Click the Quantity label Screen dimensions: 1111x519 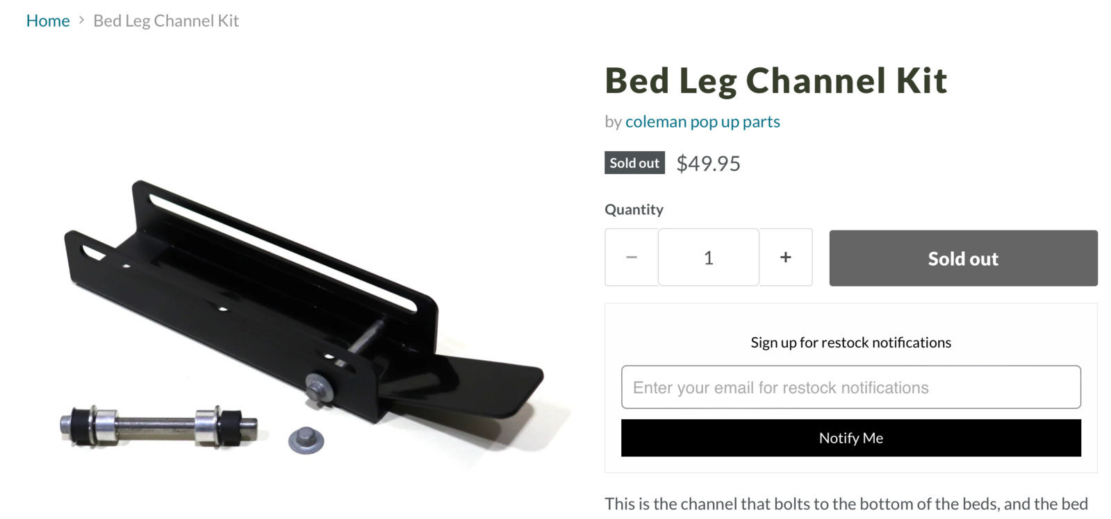(634, 210)
